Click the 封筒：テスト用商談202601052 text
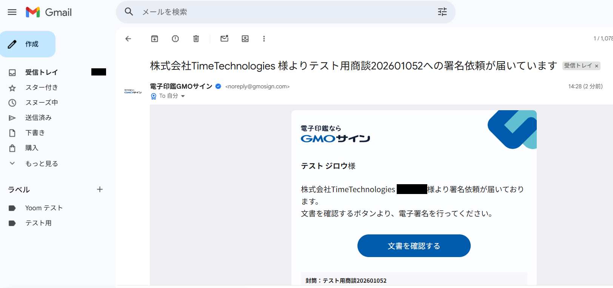613x288 pixels. pos(346,280)
